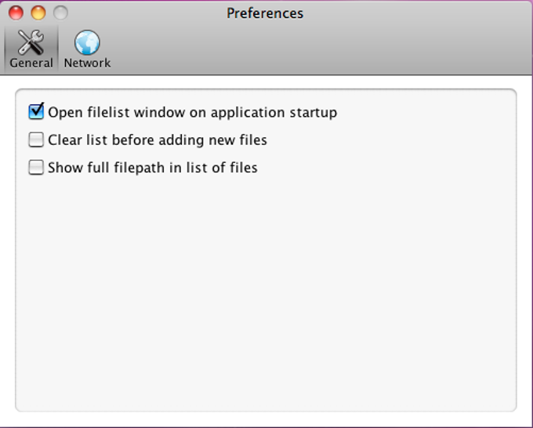Switch to Network via its label
533x428 pixels.
pos(87,63)
